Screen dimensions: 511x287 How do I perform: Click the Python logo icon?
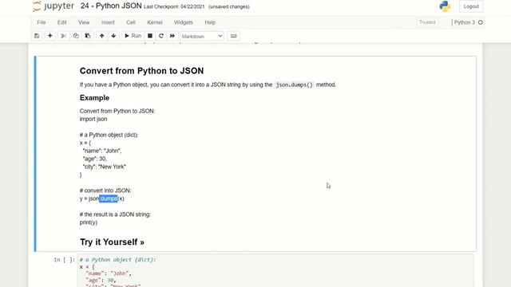point(445,6)
